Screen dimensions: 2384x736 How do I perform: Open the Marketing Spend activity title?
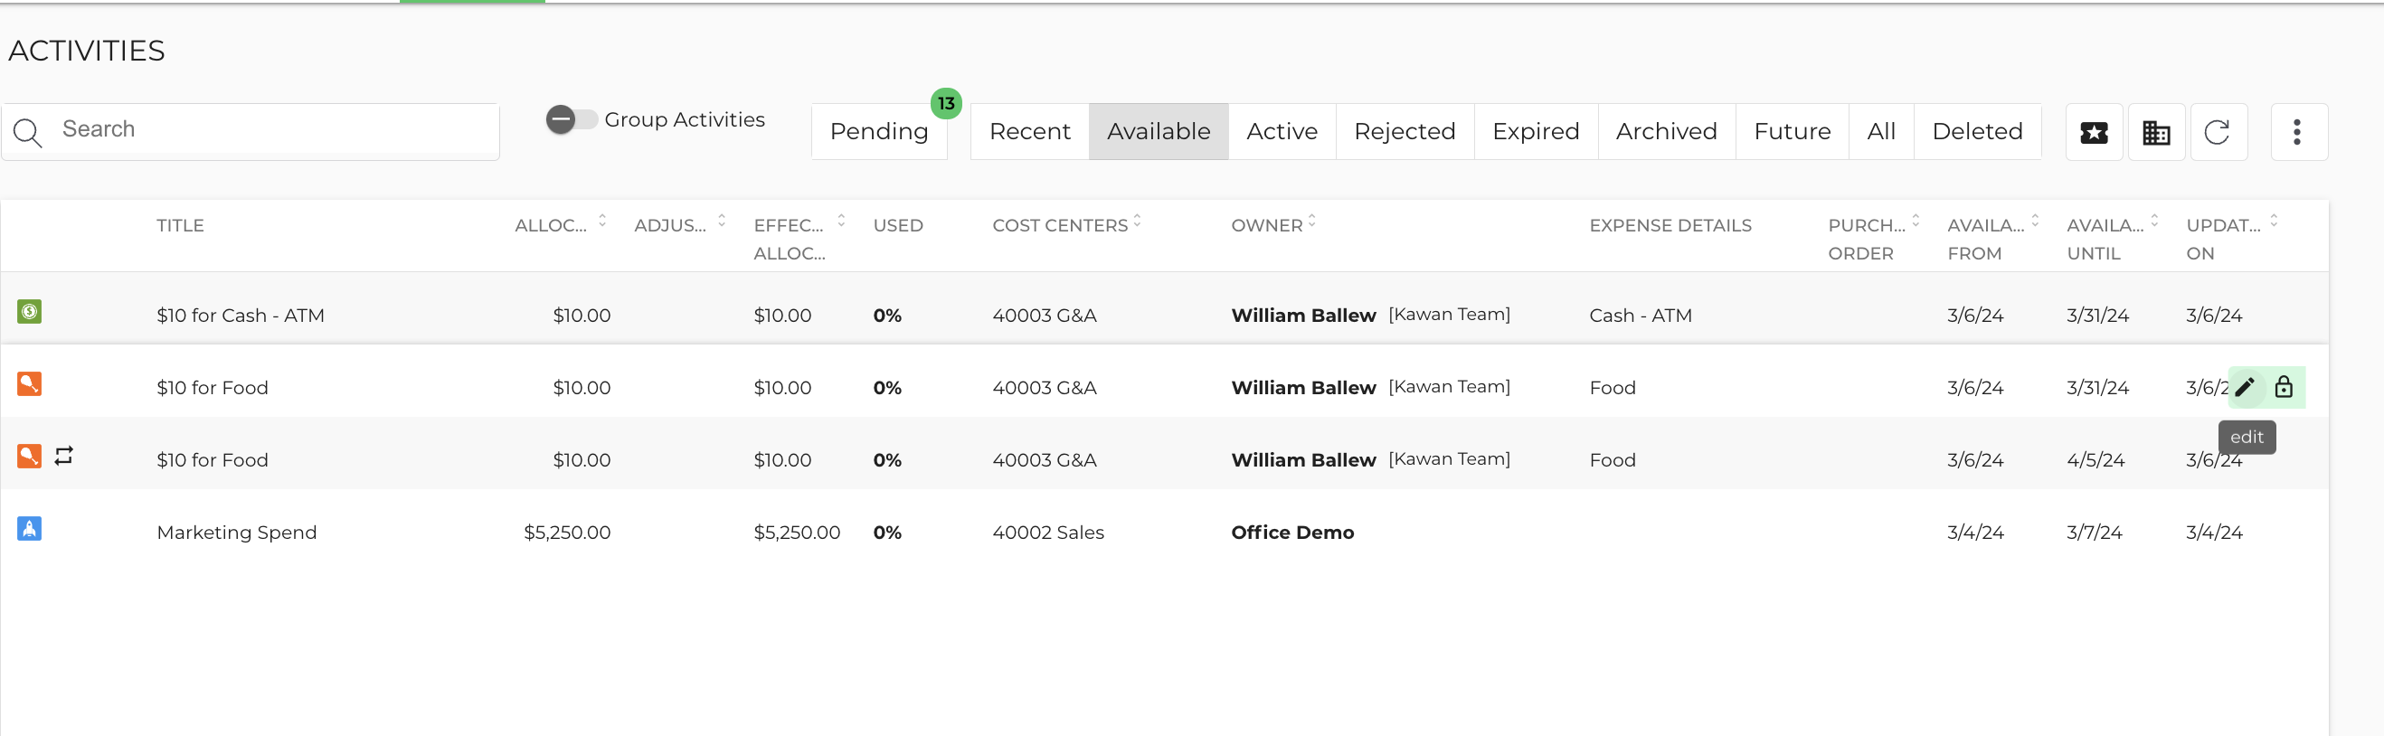click(x=237, y=533)
